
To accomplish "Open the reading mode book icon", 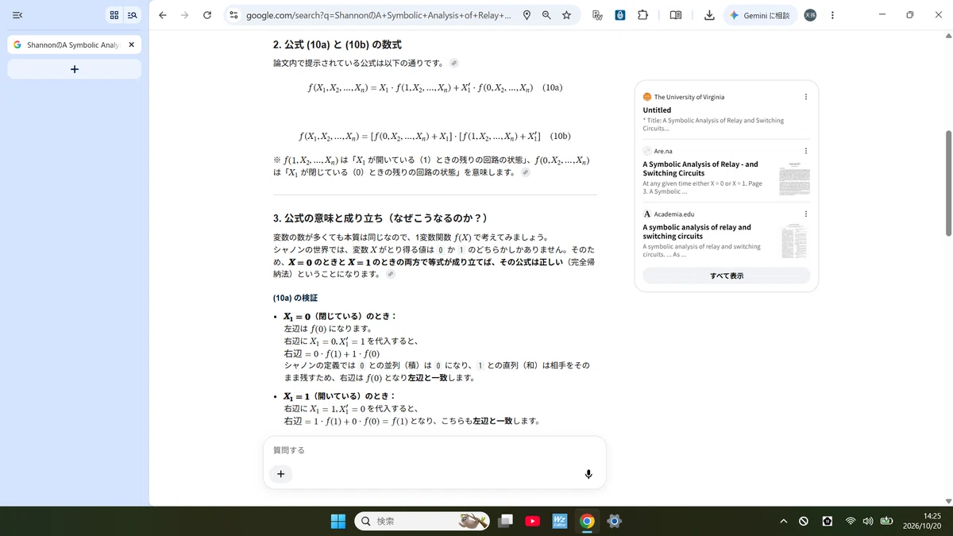I will click(676, 15).
